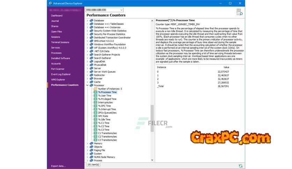This screenshot has height=169, width=292.
Task: Click the Redirector category icon
Action: point(91,75)
